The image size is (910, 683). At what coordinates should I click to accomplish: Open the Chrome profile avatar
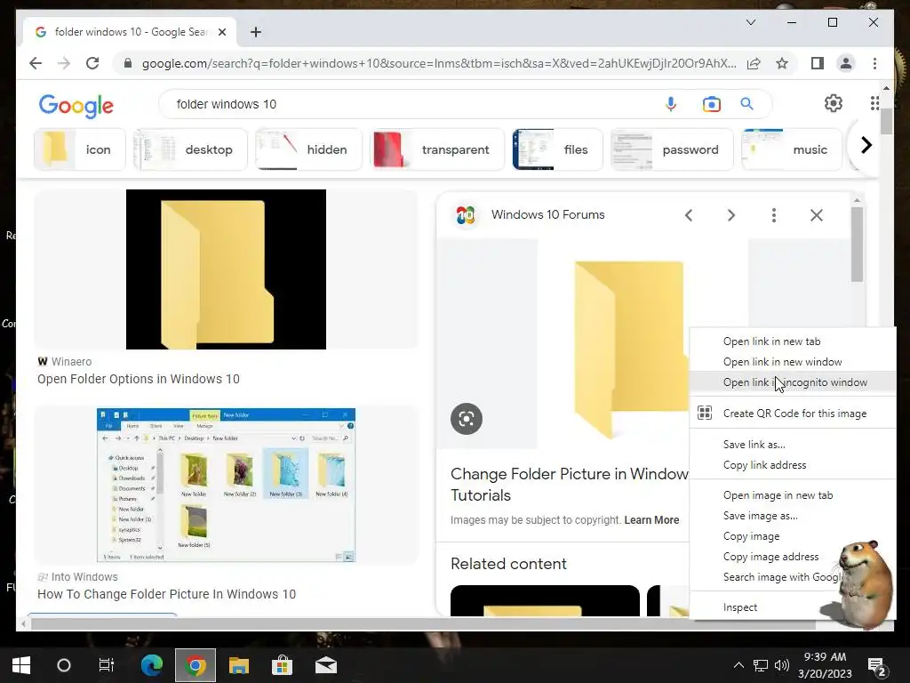click(x=846, y=63)
